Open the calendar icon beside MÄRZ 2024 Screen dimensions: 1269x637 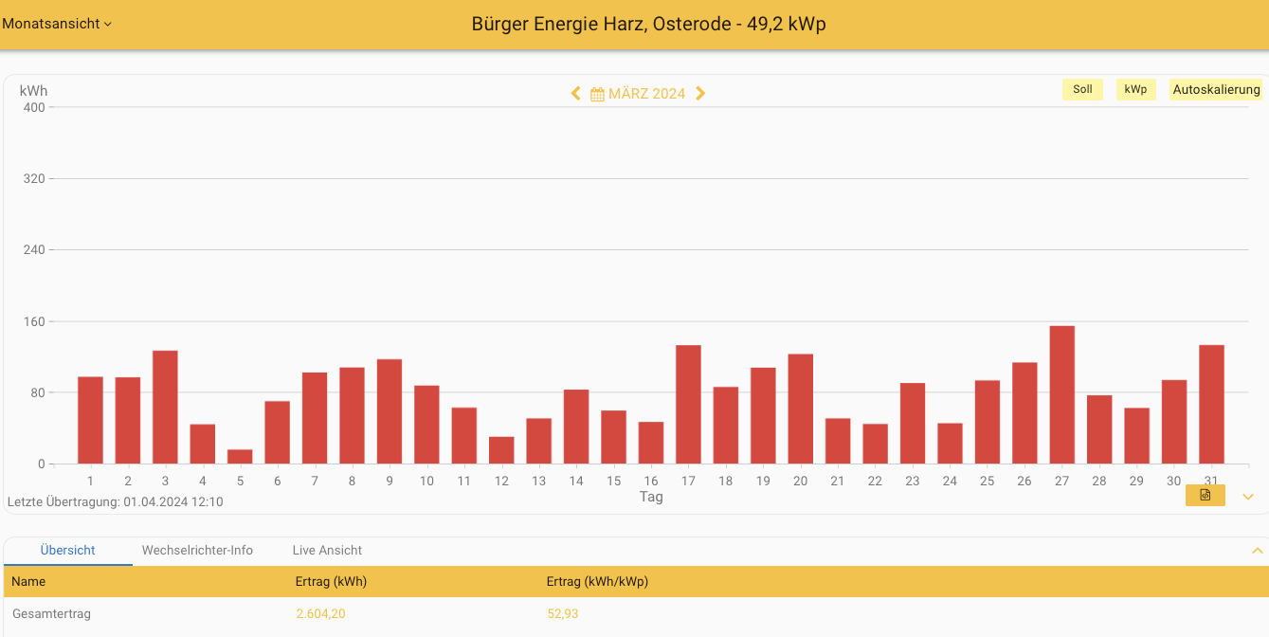[x=597, y=94]
